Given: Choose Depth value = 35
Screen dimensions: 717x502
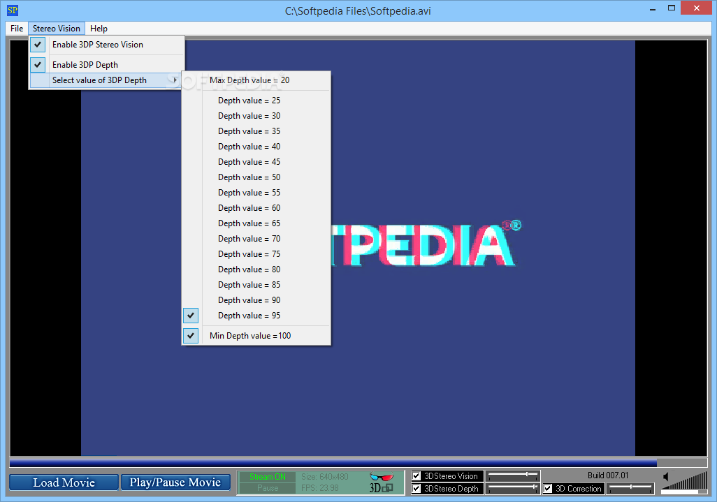Looking at the screenshot, I should [x=256, y=131].
